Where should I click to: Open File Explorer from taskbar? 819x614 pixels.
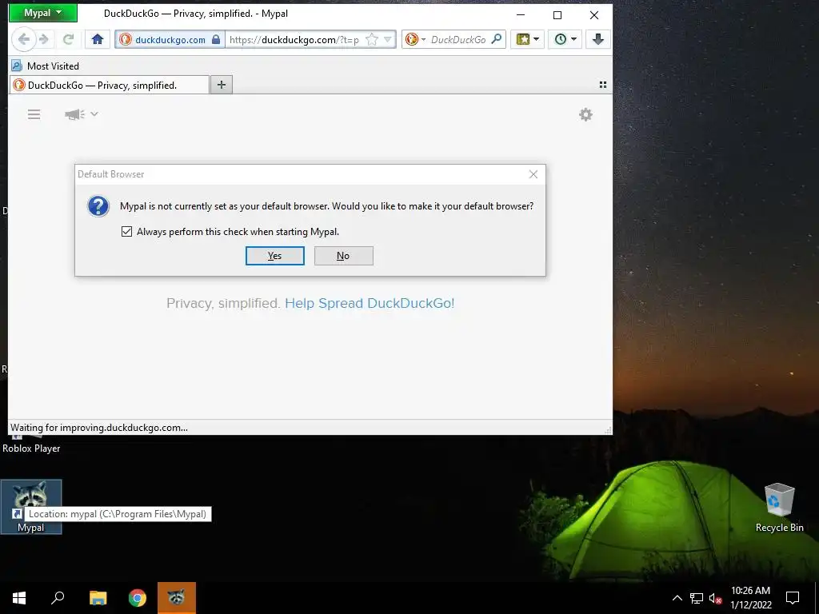pos(98,598)
